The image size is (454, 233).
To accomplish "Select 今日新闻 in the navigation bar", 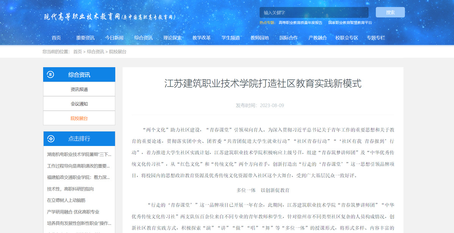I will click(114, 38).
